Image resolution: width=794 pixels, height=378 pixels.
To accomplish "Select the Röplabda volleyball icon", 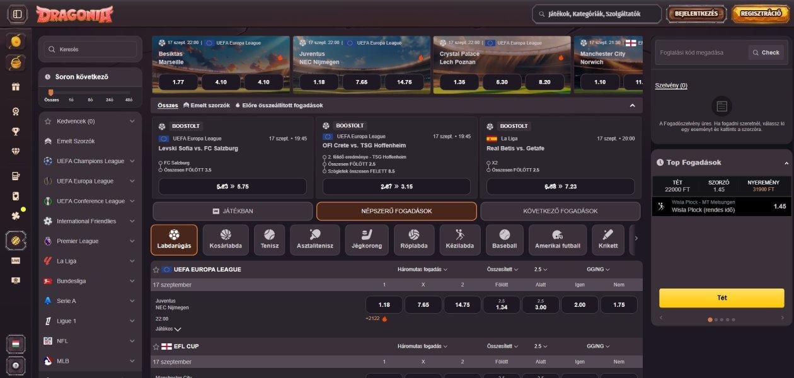I will tap(414, 240).
